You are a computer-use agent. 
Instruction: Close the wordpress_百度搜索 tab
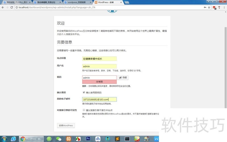[91, 3]
